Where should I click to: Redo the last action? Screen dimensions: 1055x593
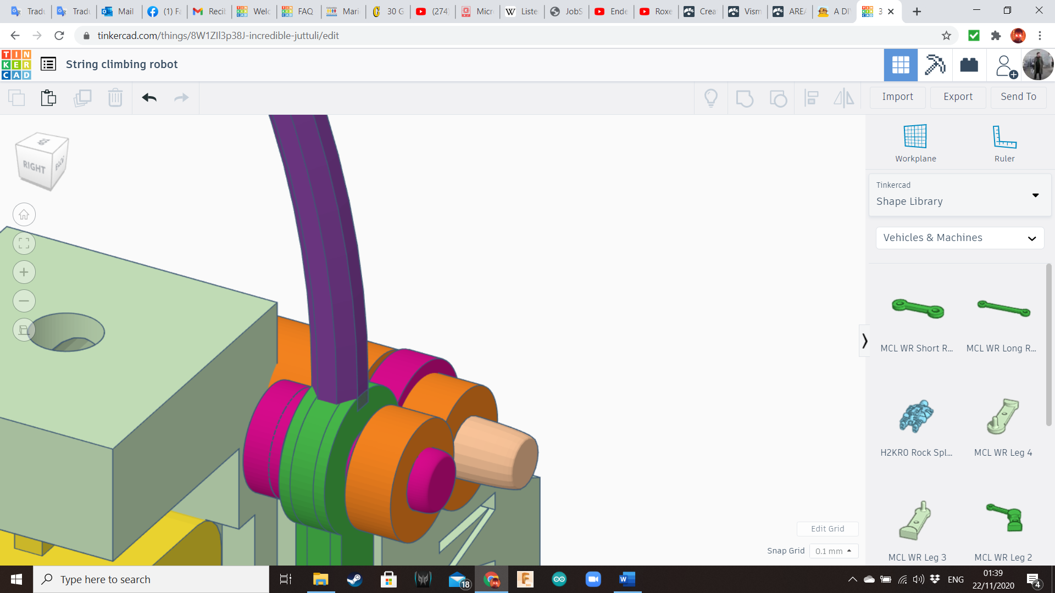point(181,98)
